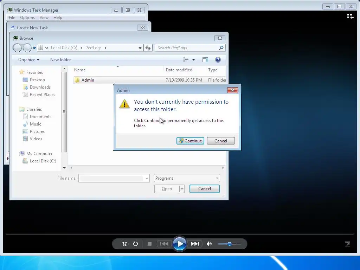
Task: Click the Next track button
Action: (195, 244)
